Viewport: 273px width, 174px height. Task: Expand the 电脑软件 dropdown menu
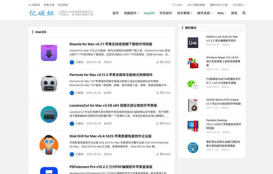131,13
